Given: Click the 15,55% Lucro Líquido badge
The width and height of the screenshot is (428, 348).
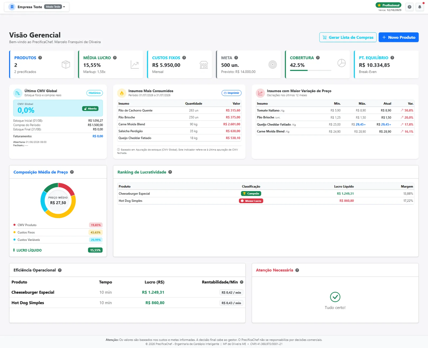Looking at the screenshot, I should point(95,250).
